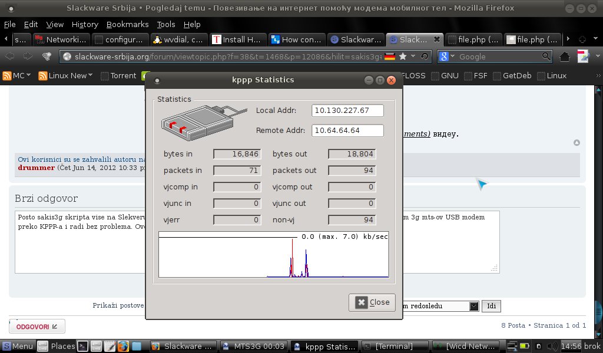Expand the Linux New bookmarks folder
The height and width of the screenshot is (353, 603).
pos(66,75)
